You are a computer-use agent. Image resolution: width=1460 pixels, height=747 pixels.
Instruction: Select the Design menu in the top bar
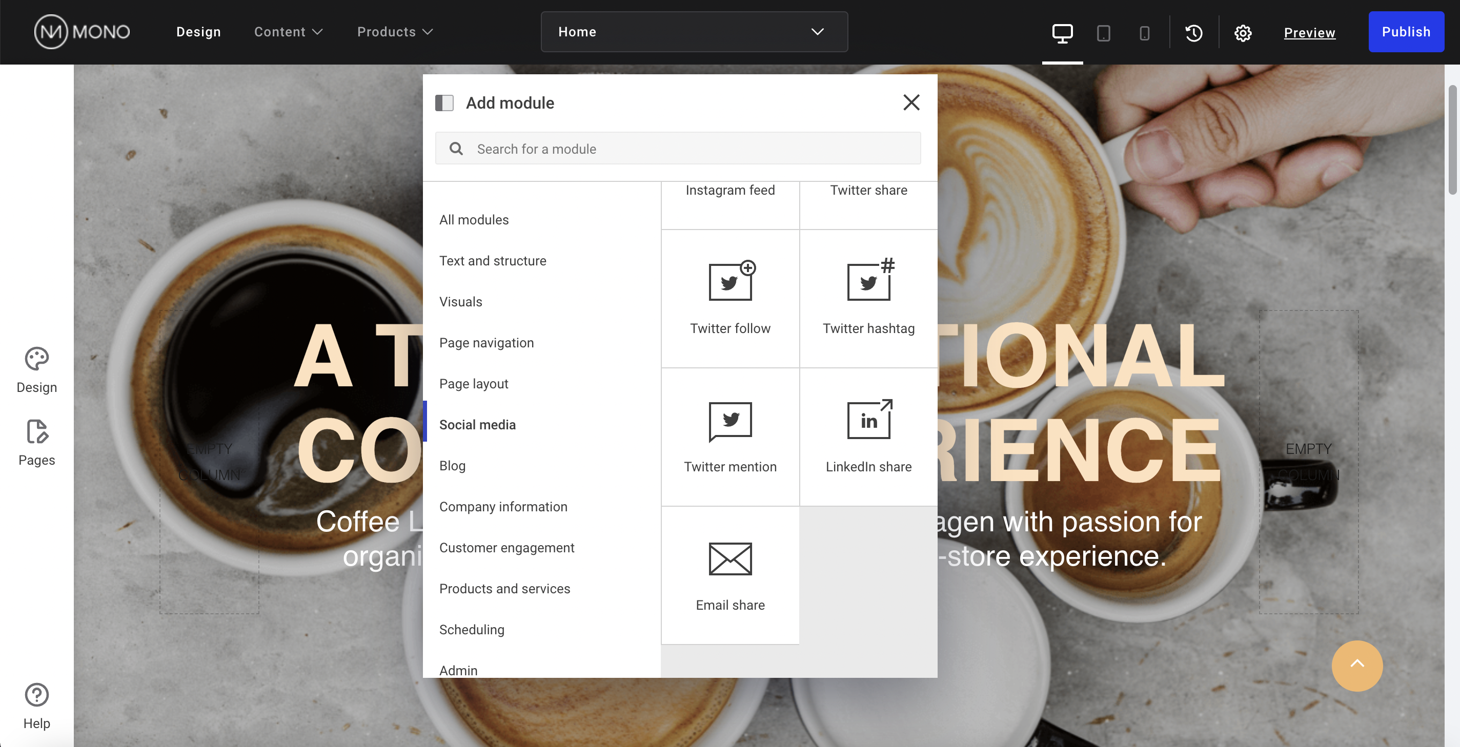tap(198, 32)
